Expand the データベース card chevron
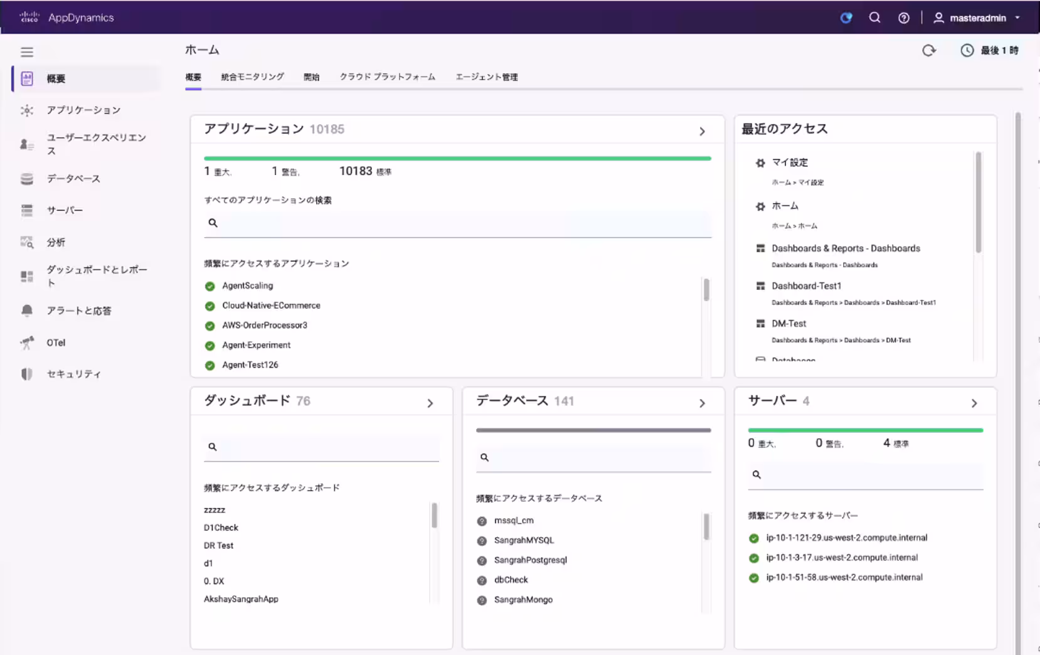1040x655 pixels. click(x=702, y=403)
